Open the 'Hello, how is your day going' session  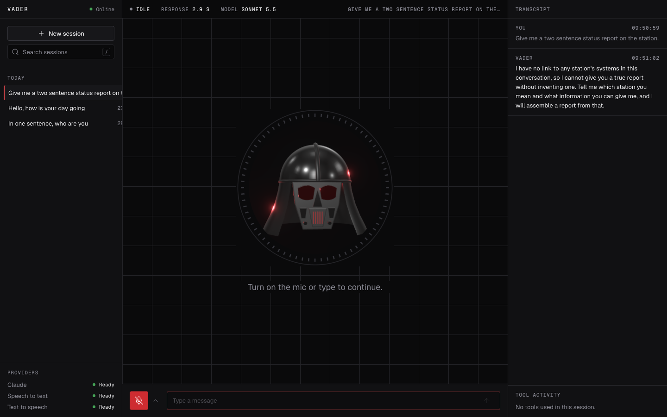coord(63,108)
